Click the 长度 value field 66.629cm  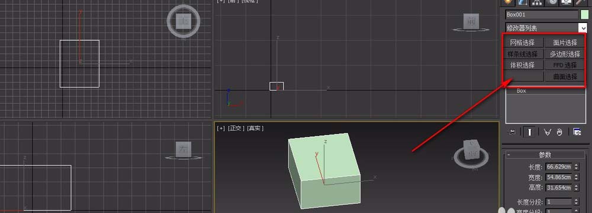558,167
